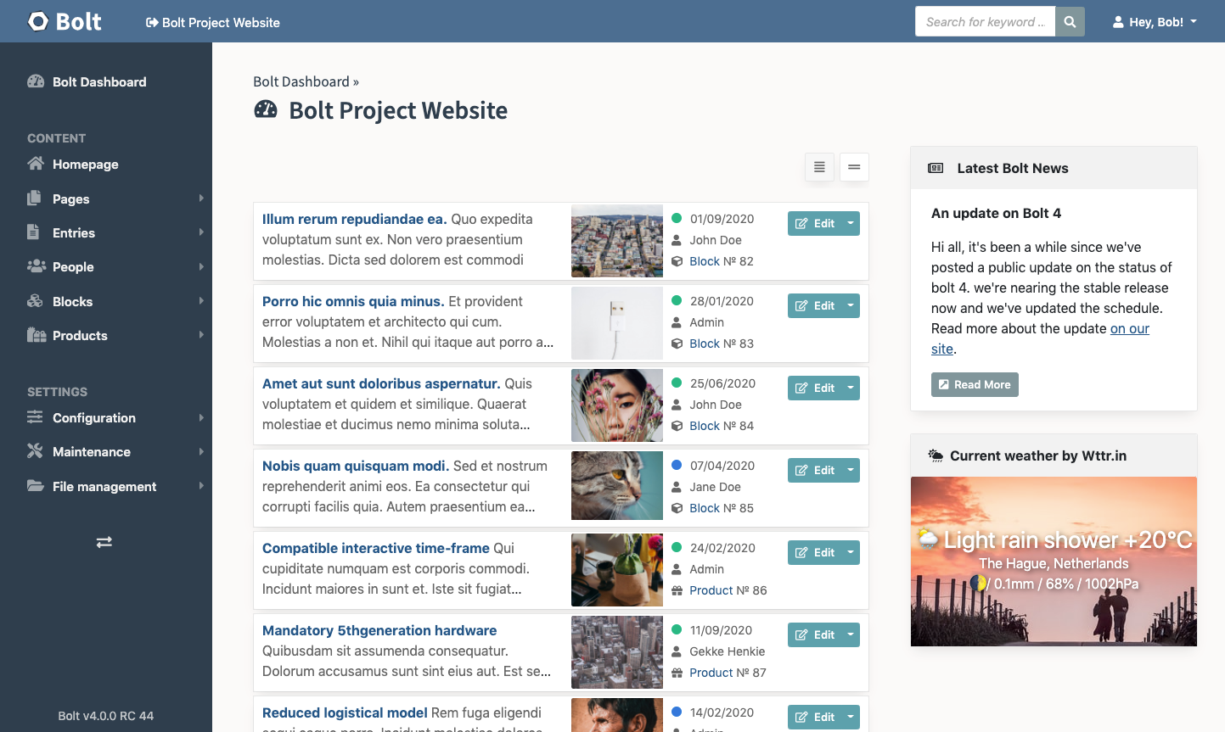The image size is (1225, 732).
Task: Click the city aerial thumbnail for Block № 82
Action: pyautogui.click(x=617, y=241)
